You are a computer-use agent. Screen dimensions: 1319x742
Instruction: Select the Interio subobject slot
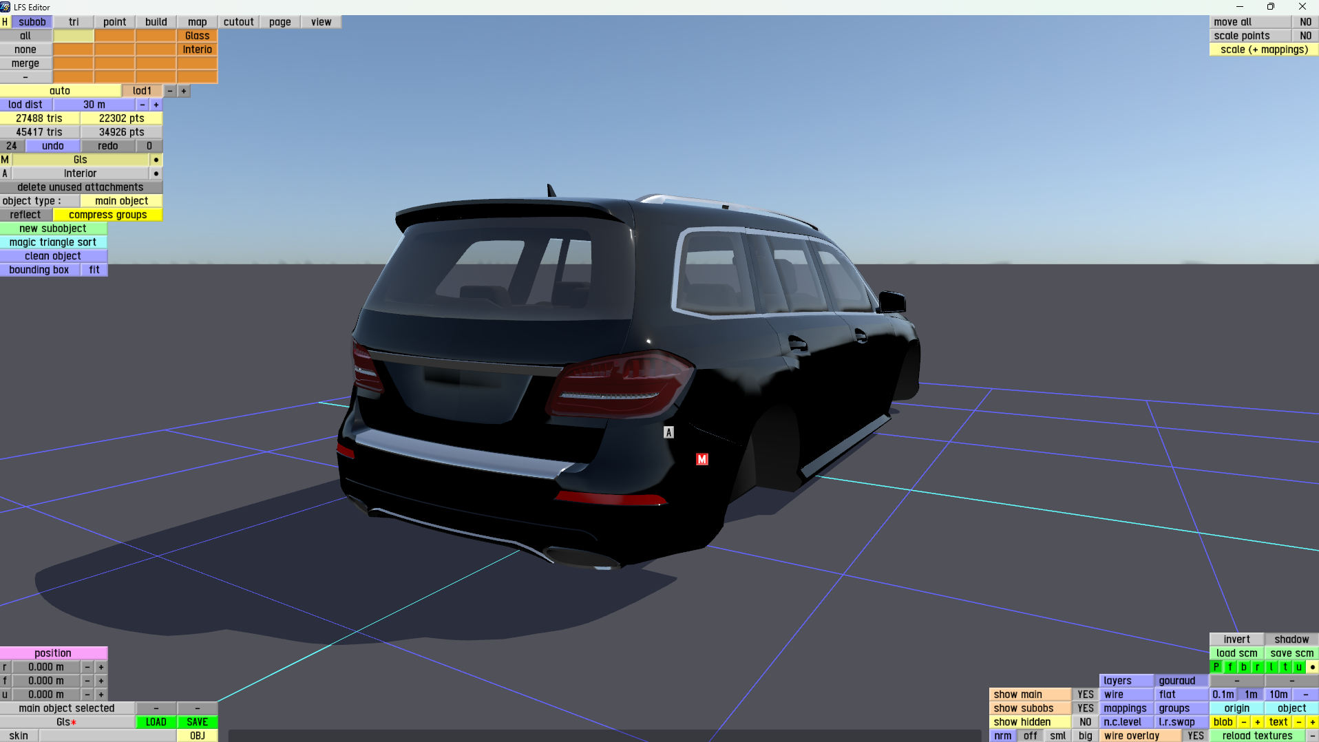198,50
